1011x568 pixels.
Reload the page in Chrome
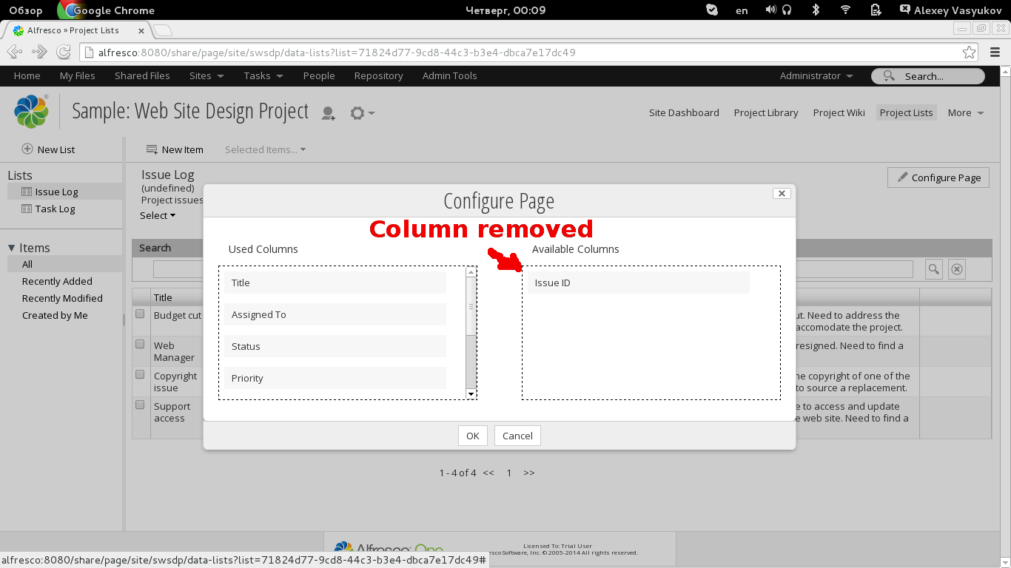pyautogui.click(x=64, y=53)
